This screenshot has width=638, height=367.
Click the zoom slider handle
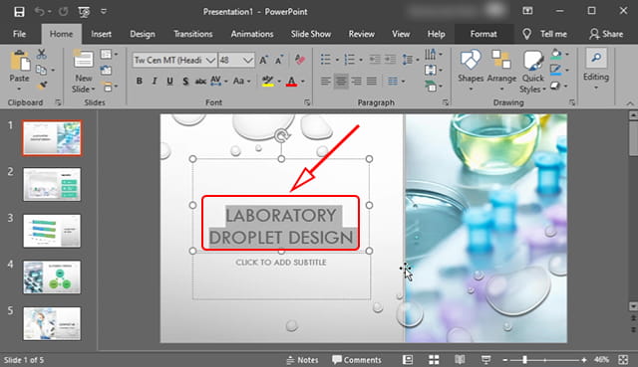525,360
